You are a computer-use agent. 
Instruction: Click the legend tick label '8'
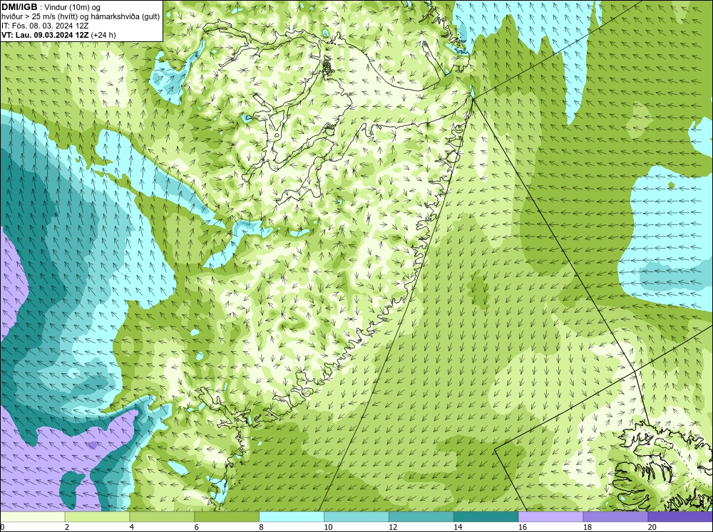click(262, 527)
